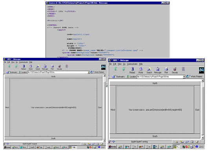The image size is (208, 152).
Task: Print page from right Netscape window
Action: [x=166, y=70]
